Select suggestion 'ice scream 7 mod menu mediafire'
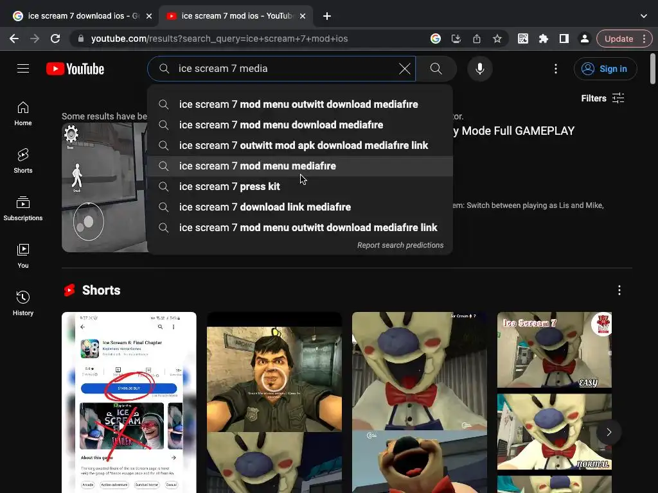The height and width of the screenshot is (493, 658). (x=300, y=166)
